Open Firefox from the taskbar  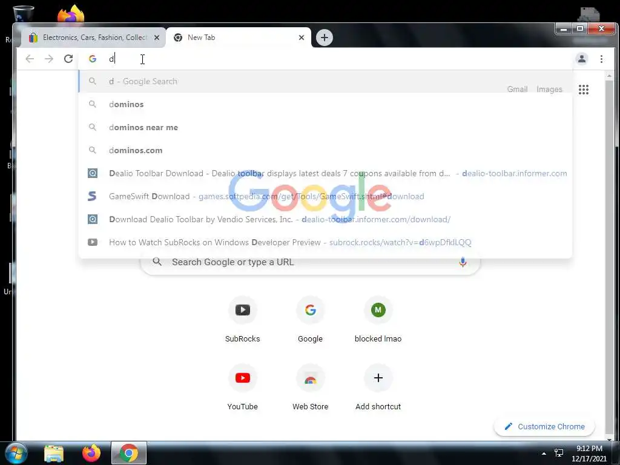(x=91, y=453)
